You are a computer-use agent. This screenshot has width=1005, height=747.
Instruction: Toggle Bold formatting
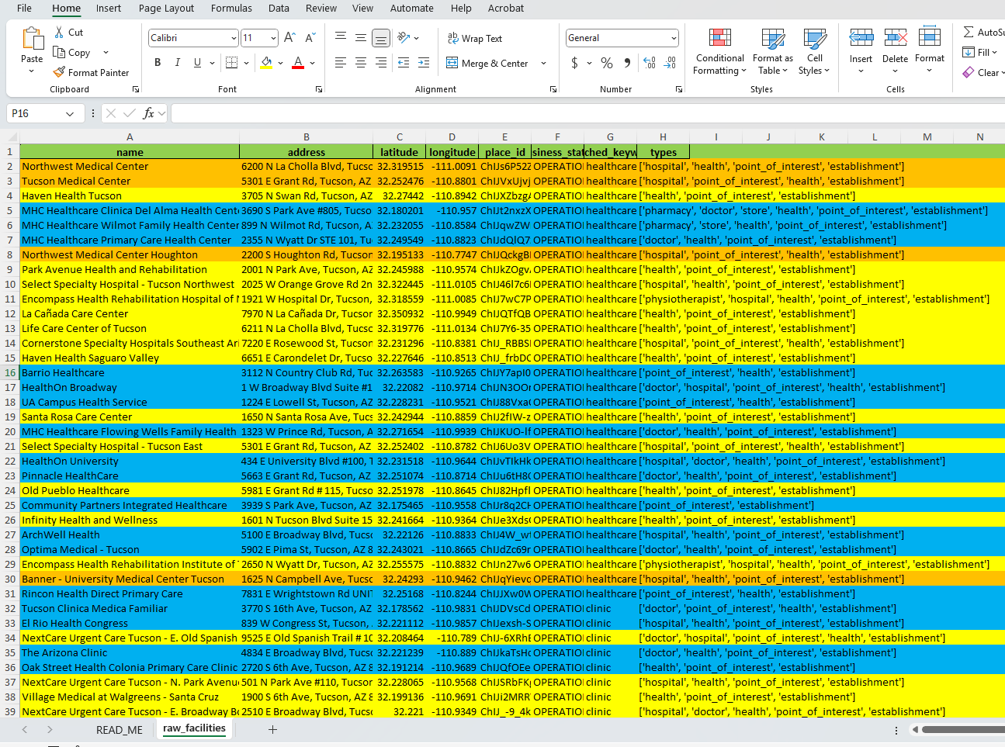coord(158,62)
